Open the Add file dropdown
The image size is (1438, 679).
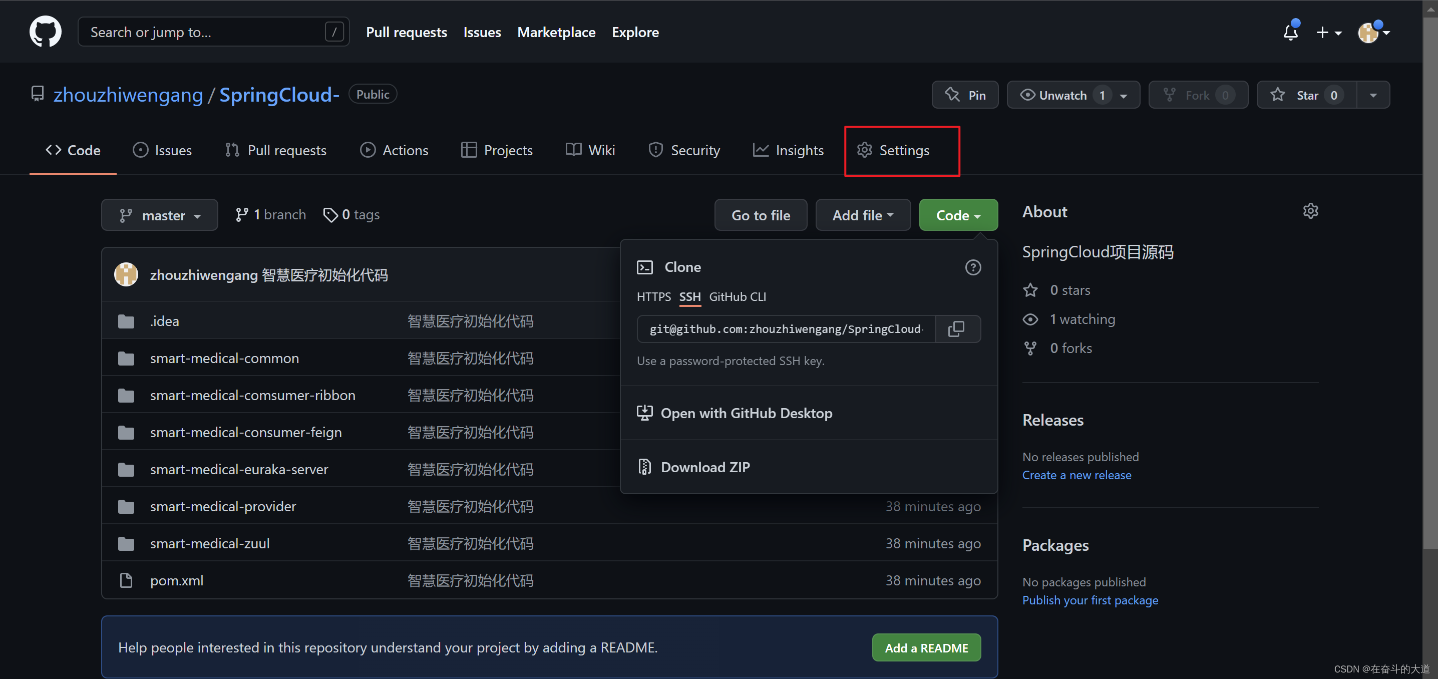point(863,215)
